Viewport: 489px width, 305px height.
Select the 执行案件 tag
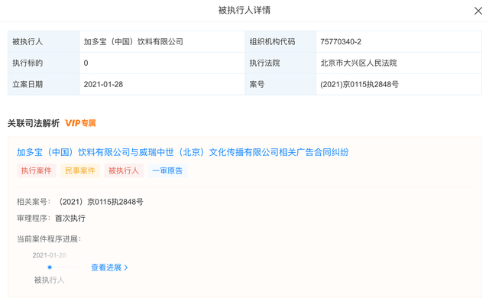pos(36,170)
